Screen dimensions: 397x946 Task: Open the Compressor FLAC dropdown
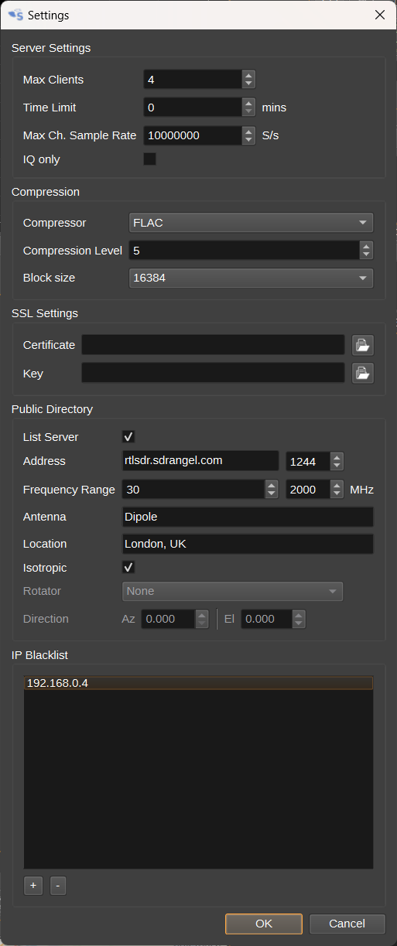point(251,223)
